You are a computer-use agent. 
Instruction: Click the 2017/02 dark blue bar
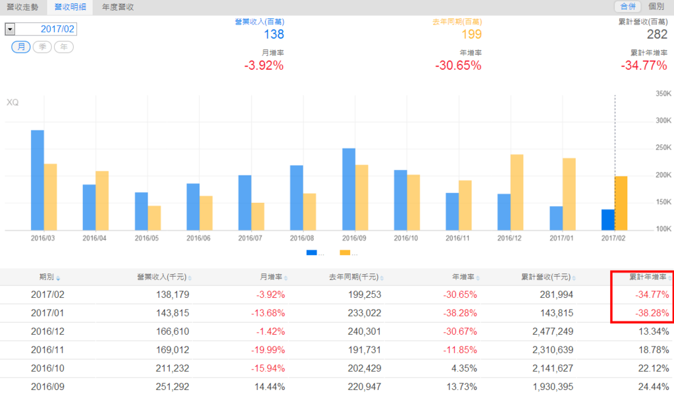tap(608, 220)
